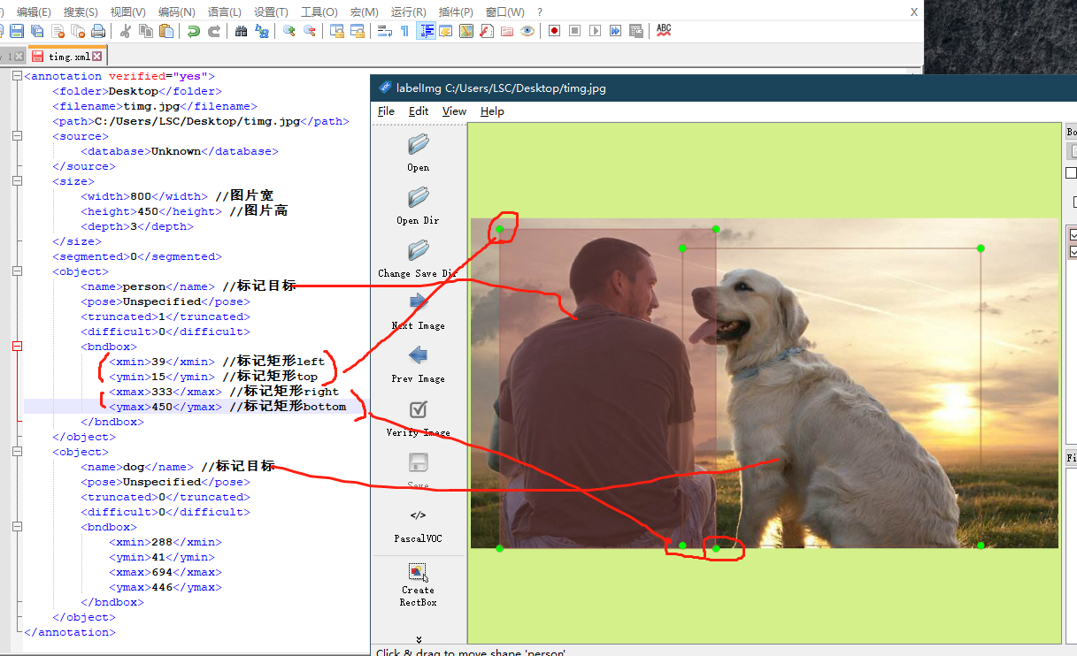1077x656 pixels.
Task: Click the playback macro icon
Action: point(595,31)
